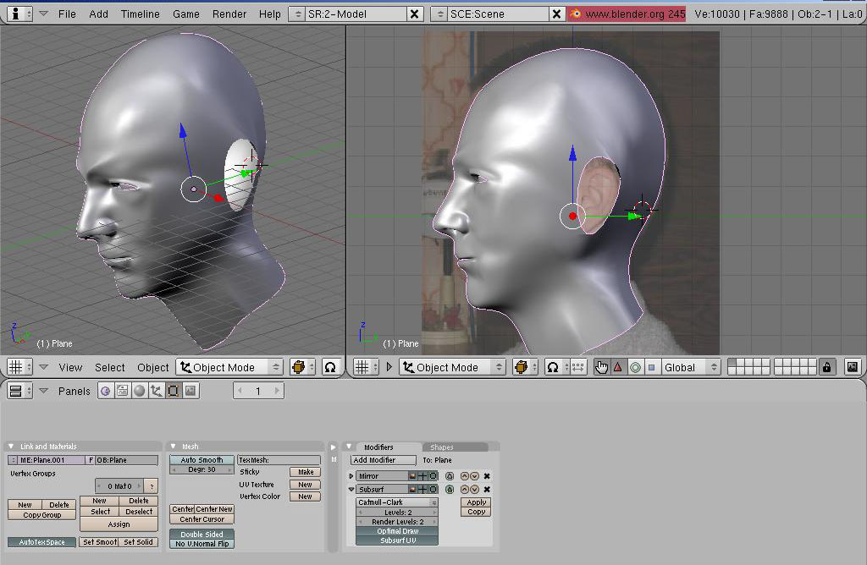
Task: Click Apply on the Subsurf modifier
Action: coord(477,502)
